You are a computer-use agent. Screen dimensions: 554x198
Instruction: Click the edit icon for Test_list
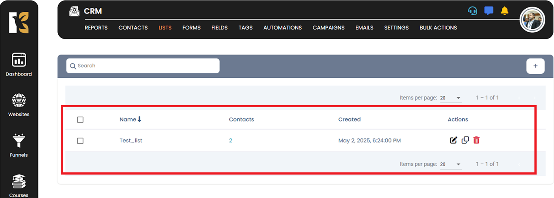coord(454,140)
